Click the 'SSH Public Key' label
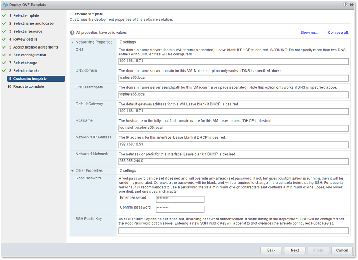 coord(89,219)
